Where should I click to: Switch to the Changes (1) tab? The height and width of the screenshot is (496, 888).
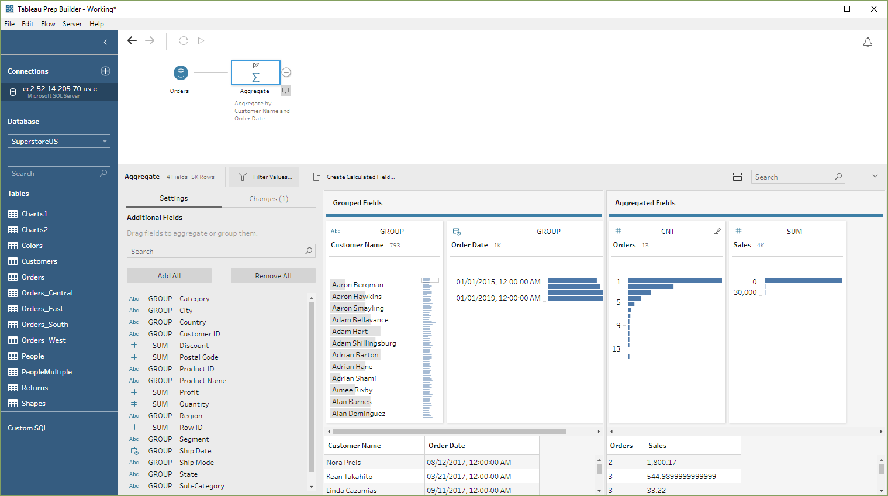pyautogui.click(x=268, y=199)
